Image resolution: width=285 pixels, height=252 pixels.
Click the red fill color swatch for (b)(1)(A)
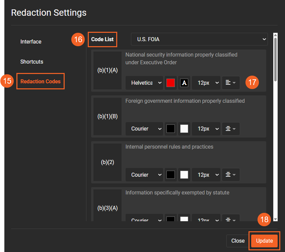pos(170,82)
